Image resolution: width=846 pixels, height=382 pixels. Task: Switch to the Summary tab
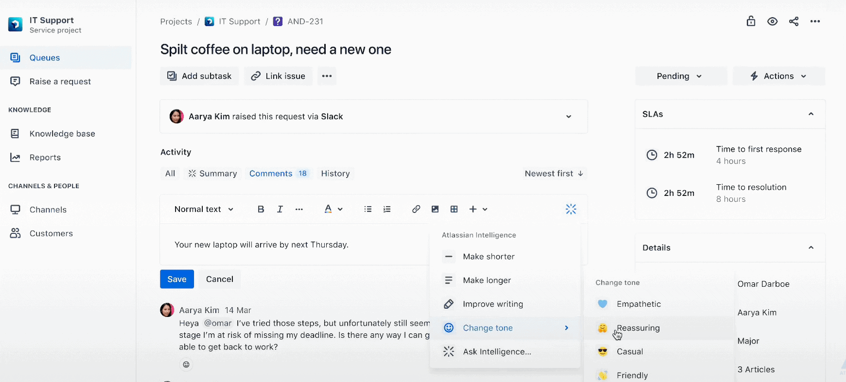pos(212,174)
